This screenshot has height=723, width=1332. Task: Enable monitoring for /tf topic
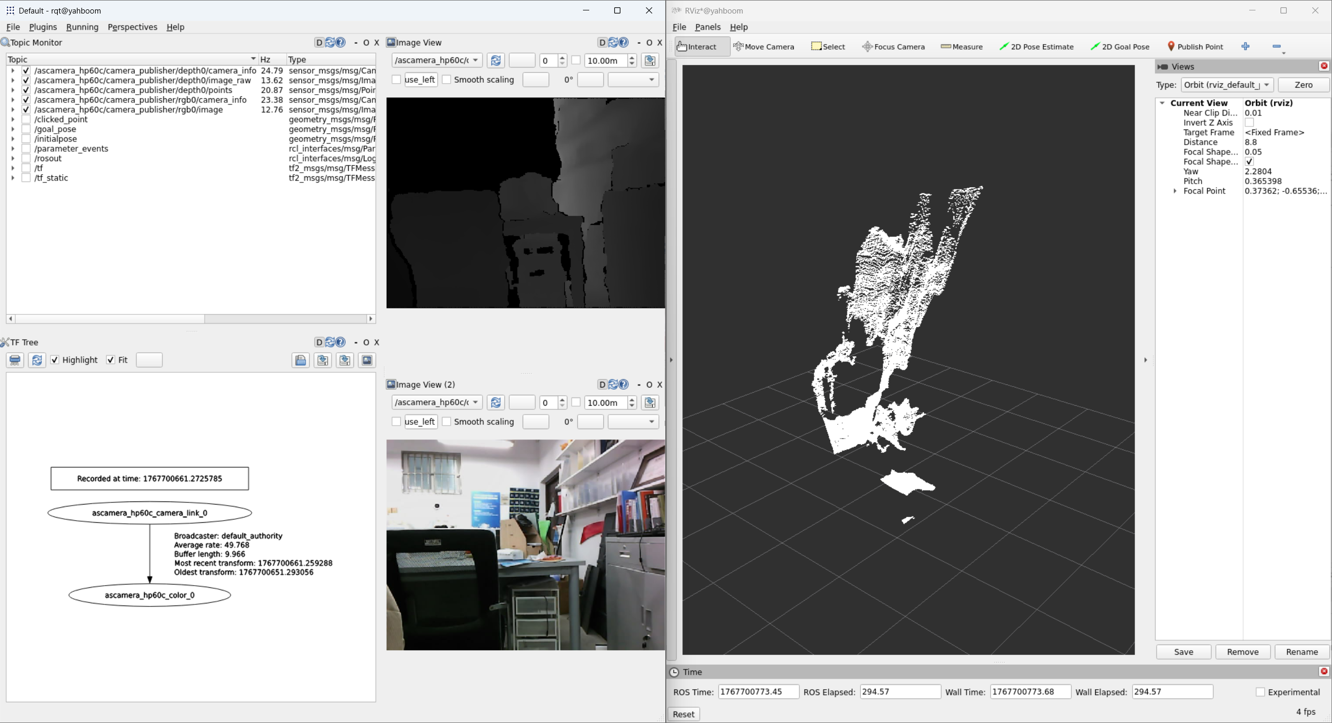point(26,168)
